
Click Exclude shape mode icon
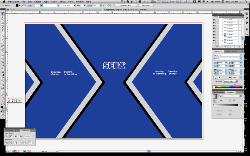tap(21, 136)
